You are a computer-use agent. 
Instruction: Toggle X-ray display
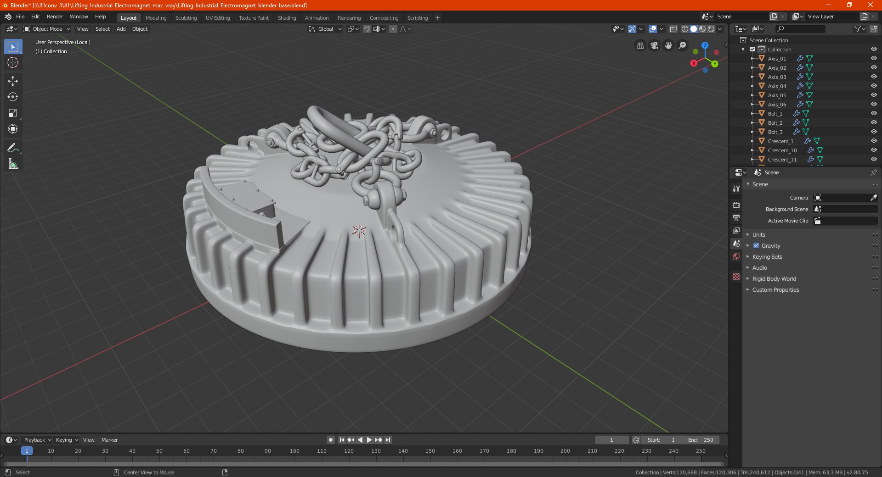(673, 29)
